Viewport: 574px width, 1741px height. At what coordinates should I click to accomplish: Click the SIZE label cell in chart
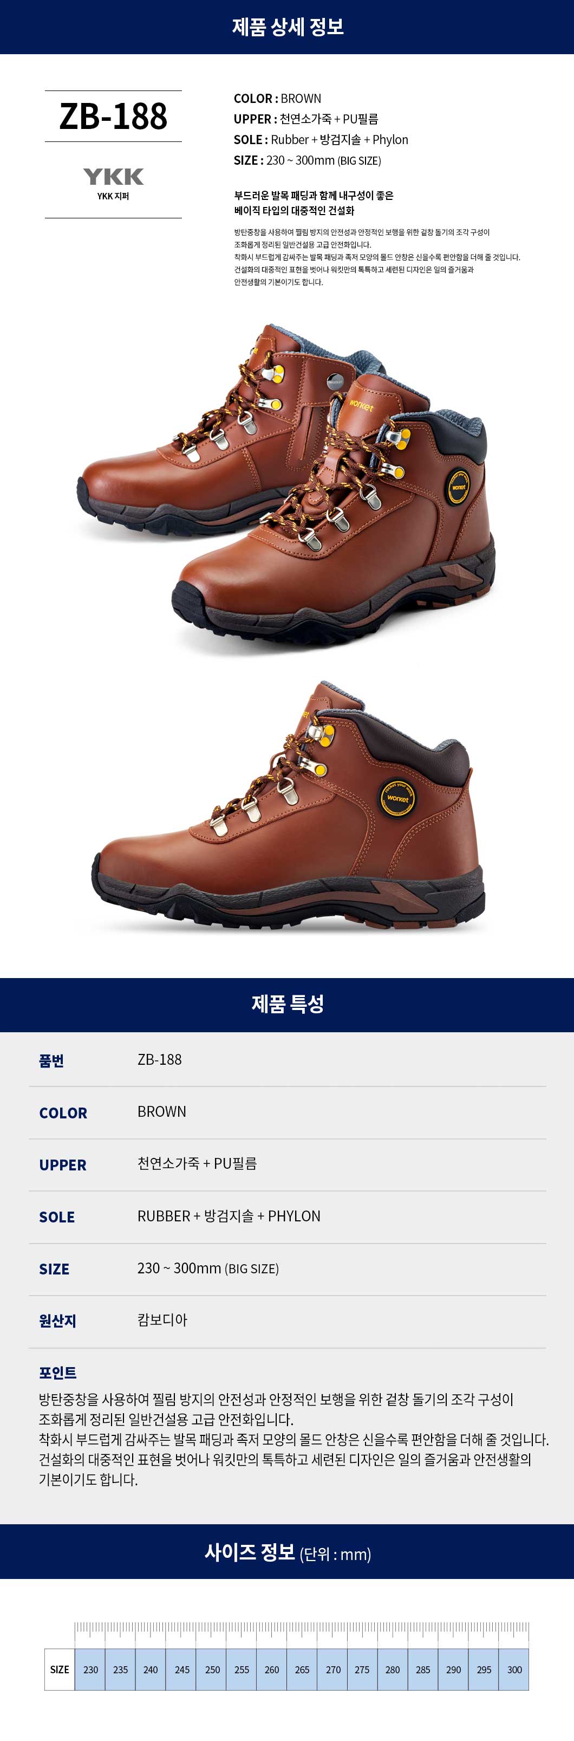point(60,1669)
